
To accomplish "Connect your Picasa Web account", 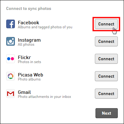I will pos(106,76).
